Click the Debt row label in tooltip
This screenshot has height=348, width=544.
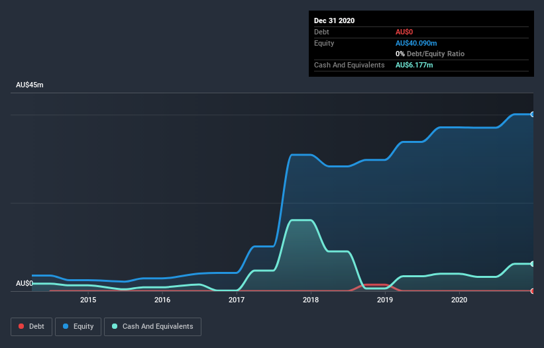[x=321, y=32]
